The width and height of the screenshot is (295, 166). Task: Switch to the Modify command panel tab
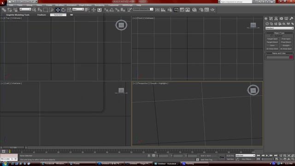coord(271,18)
